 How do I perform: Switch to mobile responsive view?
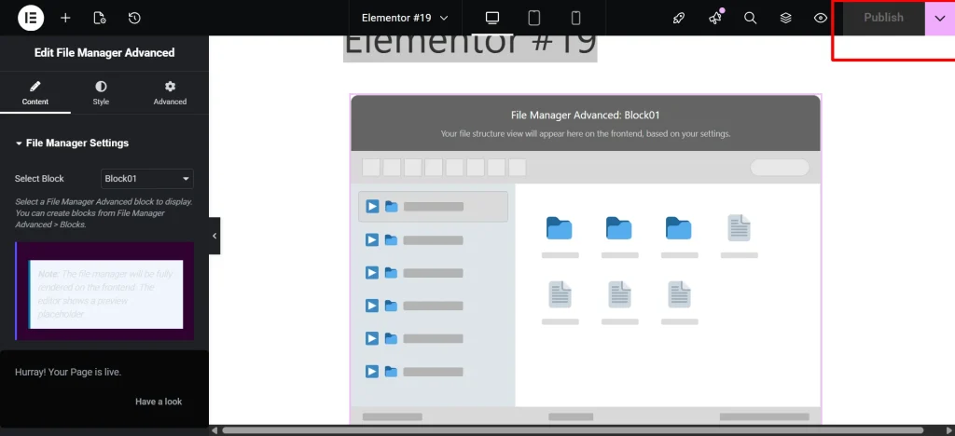click(575, 19)
